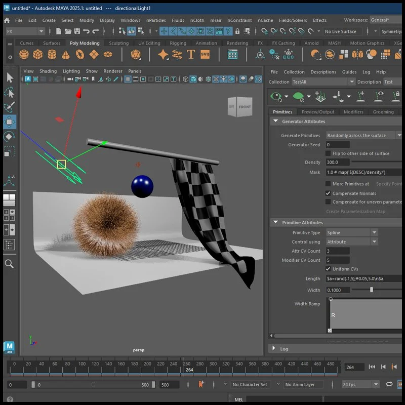Toggle the Uniform CVs checkbox
405x405 pixels.
pyautogui.click(x=328, y=269)
